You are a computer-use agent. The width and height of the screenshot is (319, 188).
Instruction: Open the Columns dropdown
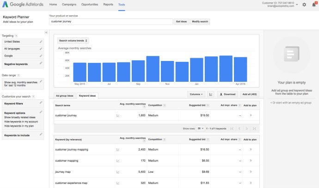click(x=196, y=94)
